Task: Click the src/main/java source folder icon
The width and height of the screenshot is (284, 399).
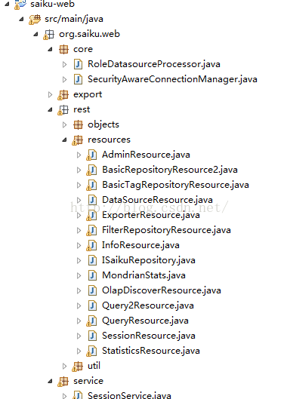Action: (x=35, y=20)
